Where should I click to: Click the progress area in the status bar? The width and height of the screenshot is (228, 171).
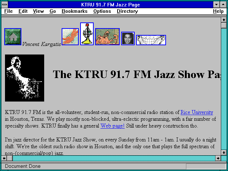(206, 166)
